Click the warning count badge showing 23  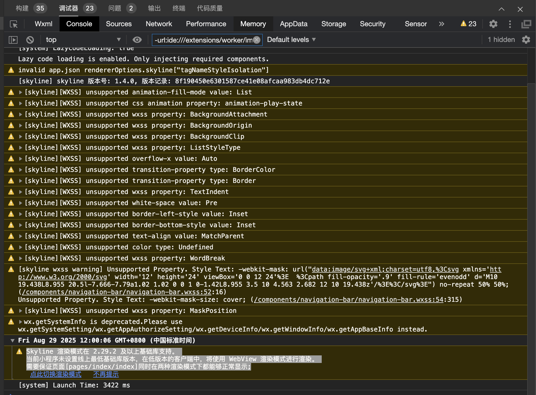(468, 24)
